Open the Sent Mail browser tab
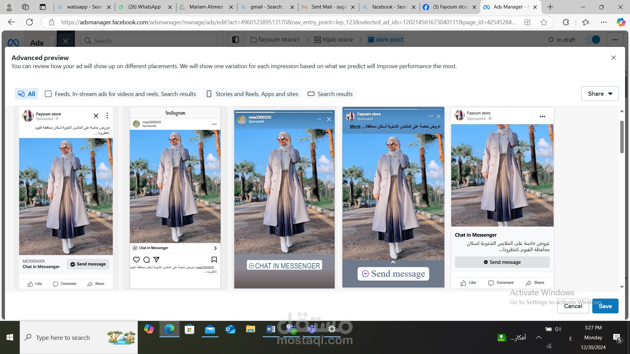This screenshot has width=630, height=354. (x=329, y=7)
